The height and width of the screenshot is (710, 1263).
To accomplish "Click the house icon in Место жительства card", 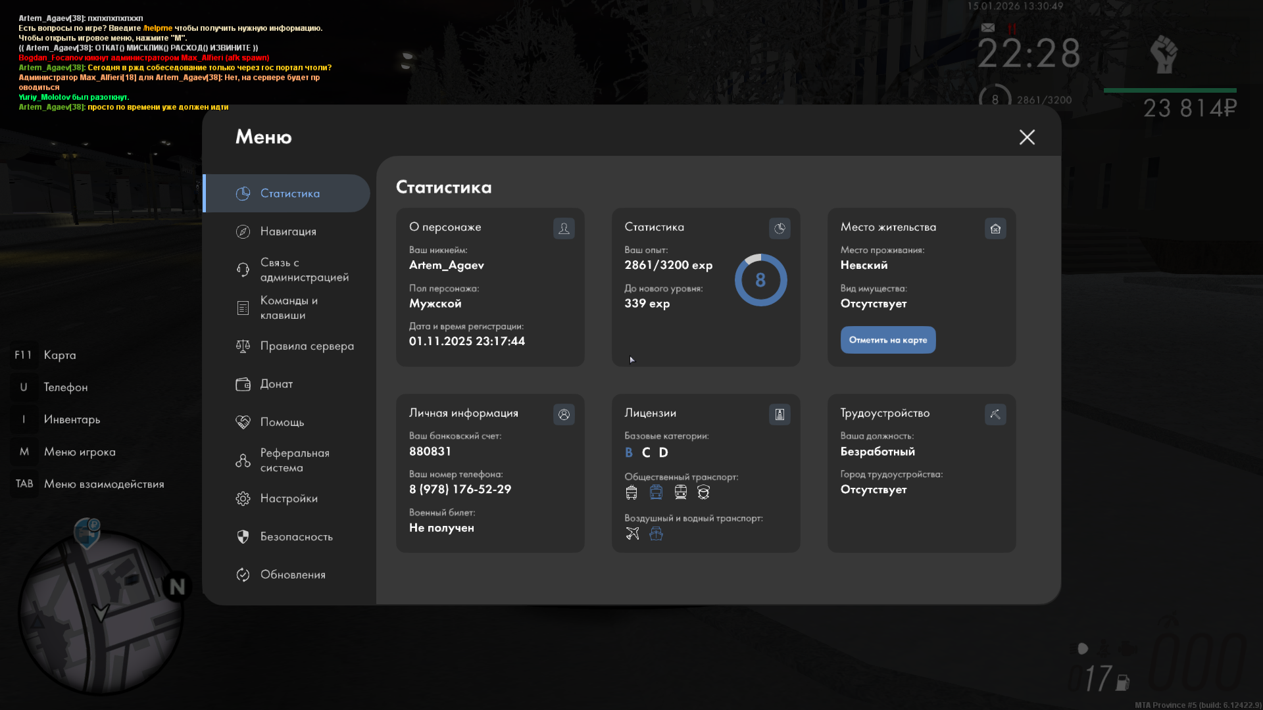I will click(995, 228).
